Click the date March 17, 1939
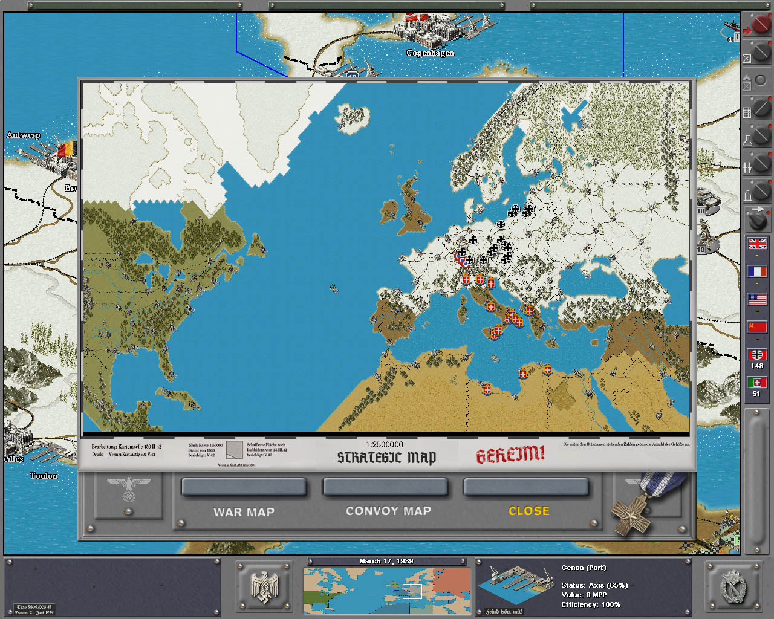Viewport: 774px width, 619px height. click(x=386, y=562)
